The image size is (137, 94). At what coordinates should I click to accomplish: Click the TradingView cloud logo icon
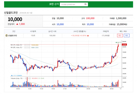tap(12, 75)
